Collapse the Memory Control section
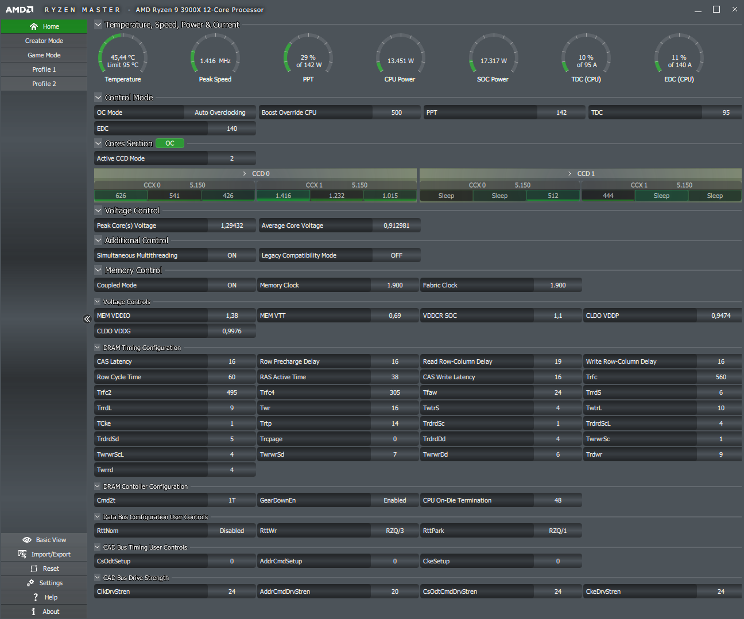 (x=98, y=270)
